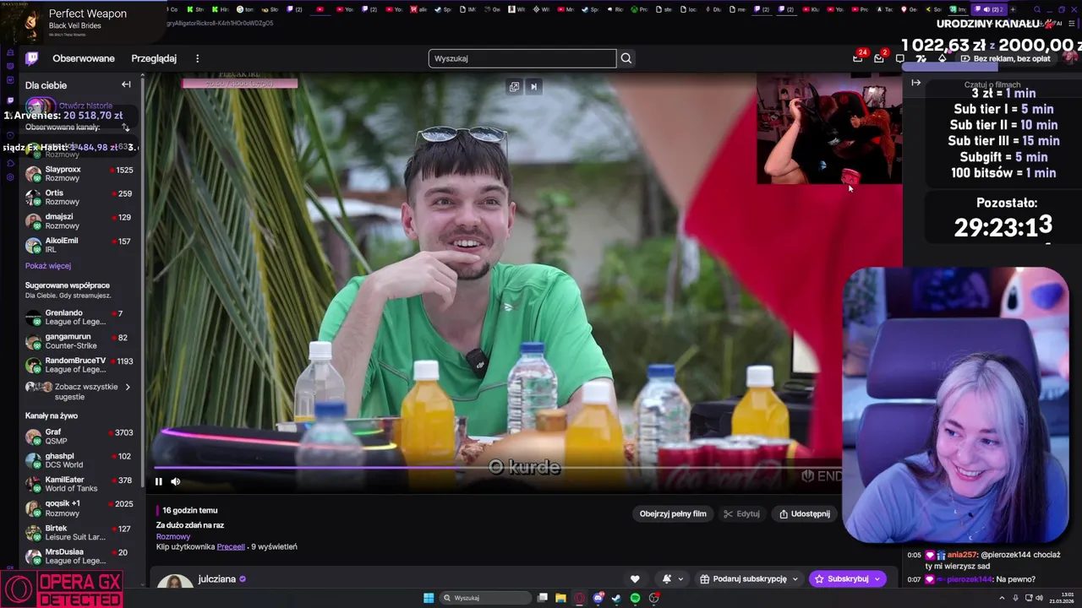Open gangamurun Counter-Strike channel
The width and height of the screenshot is (1082, 608).
[x=80, y=341]
